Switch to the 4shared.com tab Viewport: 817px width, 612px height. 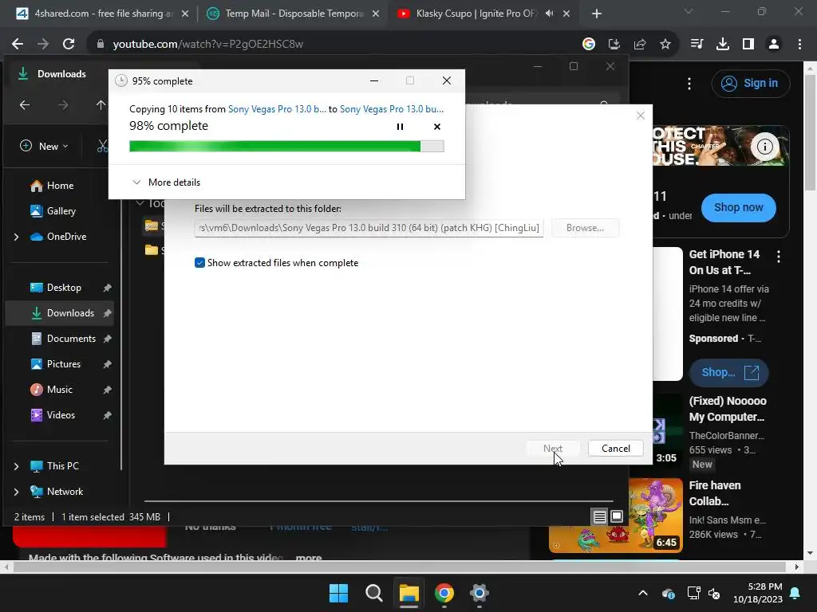point(103,14)
